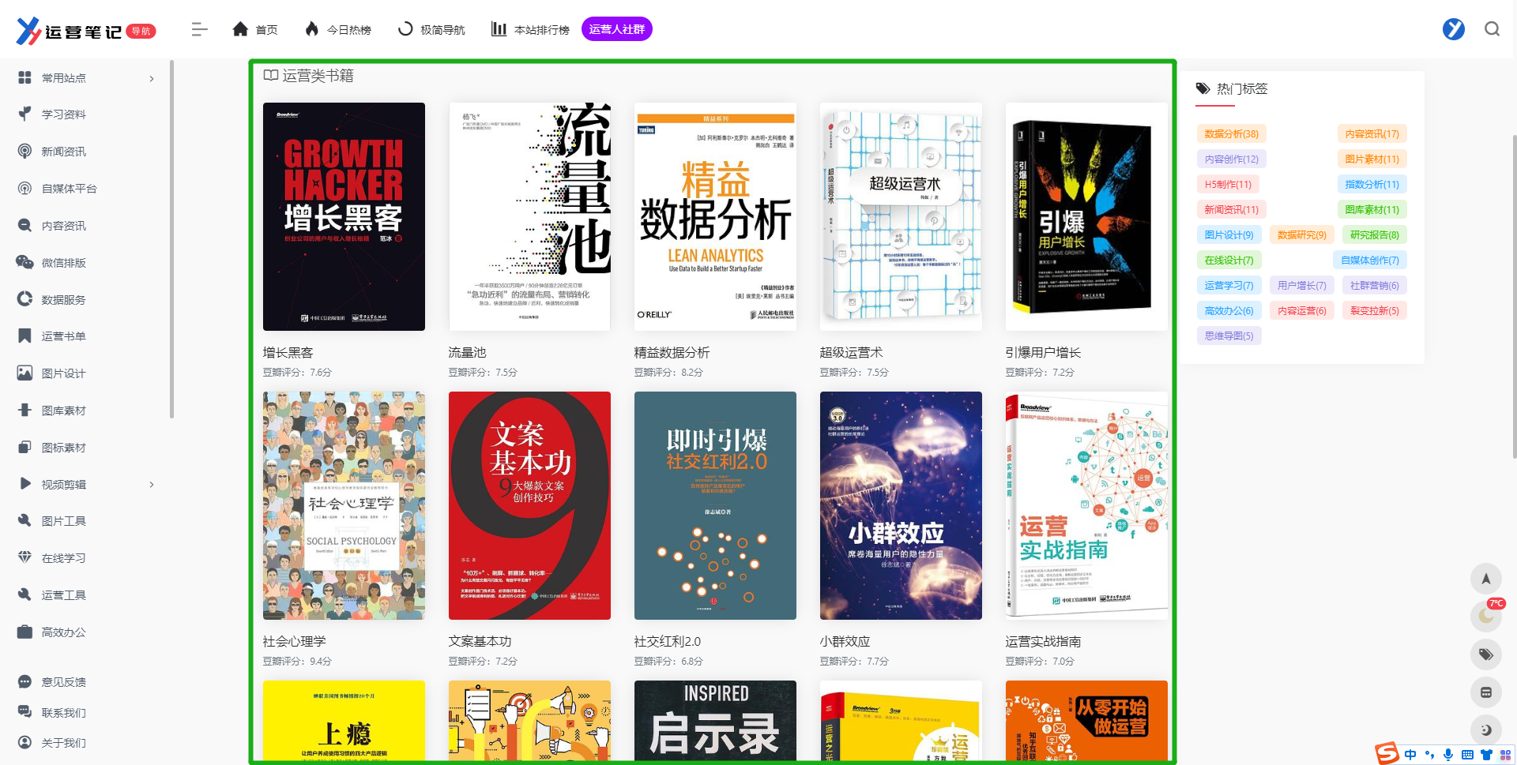Open the 启示录 INSPIRED book cover
The width and height of the screenshot is (1517, 765).
point(715,721)
